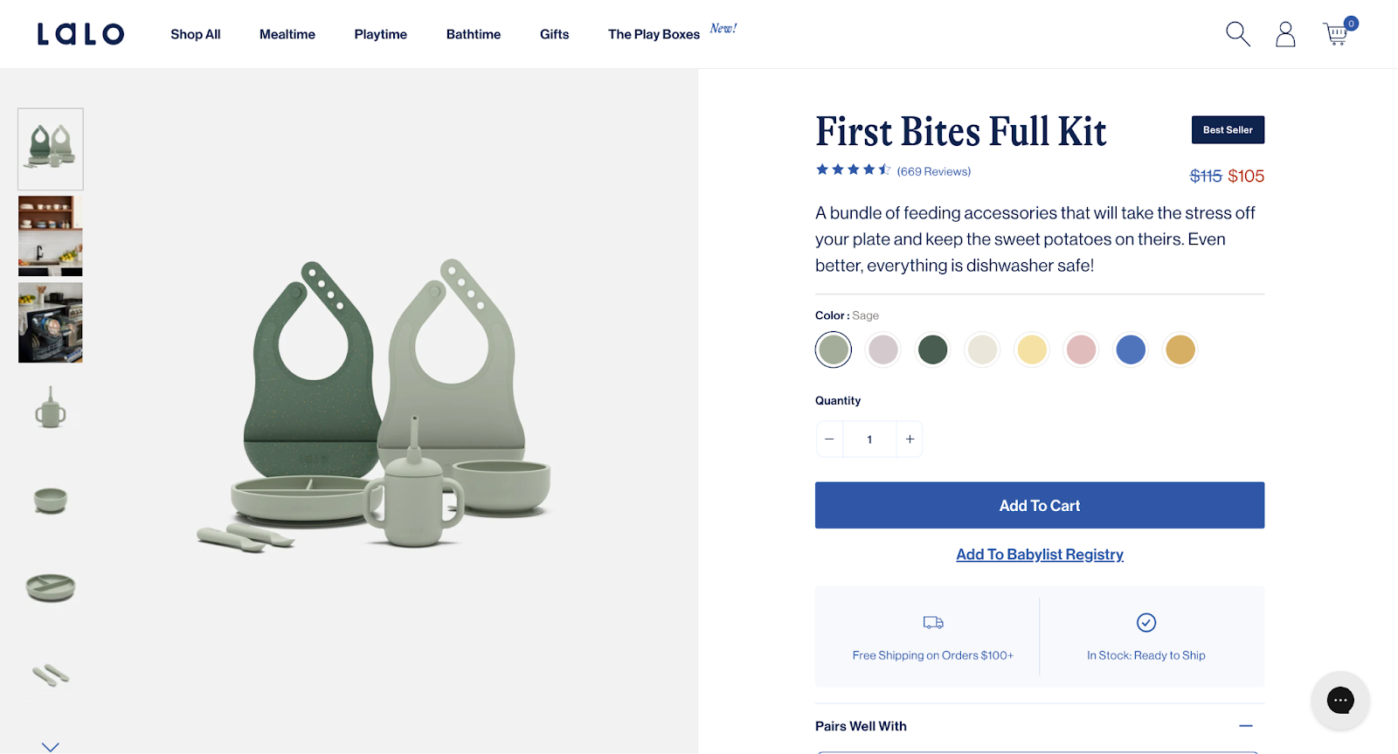Open the shopping cart icon

tap(1336, 34)
